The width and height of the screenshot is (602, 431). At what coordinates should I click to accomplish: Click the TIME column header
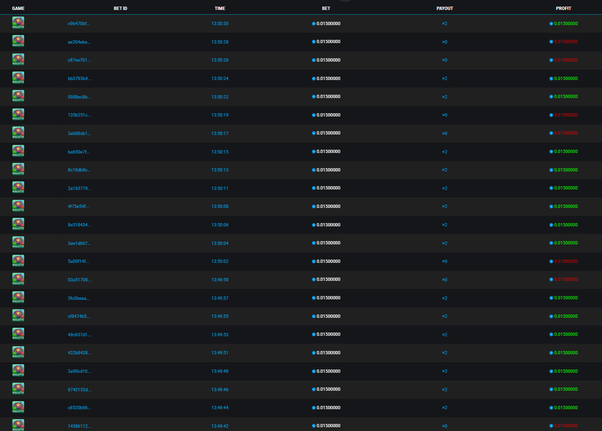point(220,9)
